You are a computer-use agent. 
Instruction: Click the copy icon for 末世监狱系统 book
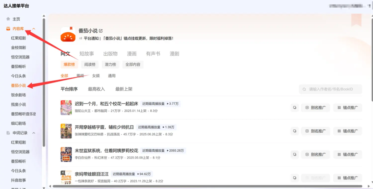point(294,154)
